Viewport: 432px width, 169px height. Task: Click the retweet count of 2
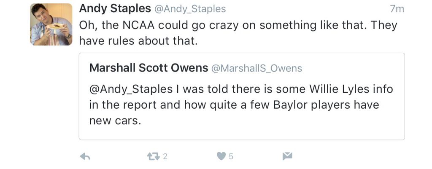point(165,156)
